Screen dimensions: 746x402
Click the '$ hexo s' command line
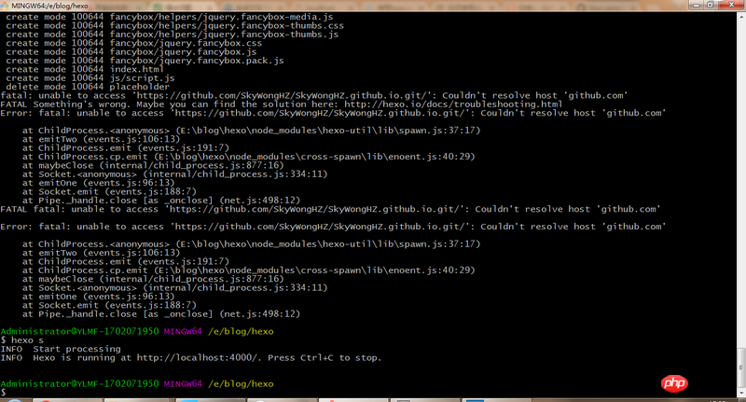(21, 340)
